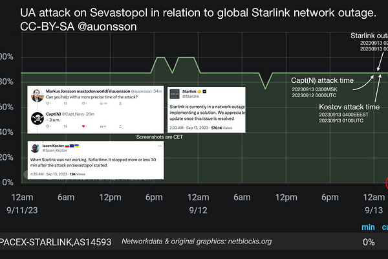The image size is (388, 259).
Task: Retweet the Capt(N) '~3 a.m.' tweet
Action: tap(65, 126)
